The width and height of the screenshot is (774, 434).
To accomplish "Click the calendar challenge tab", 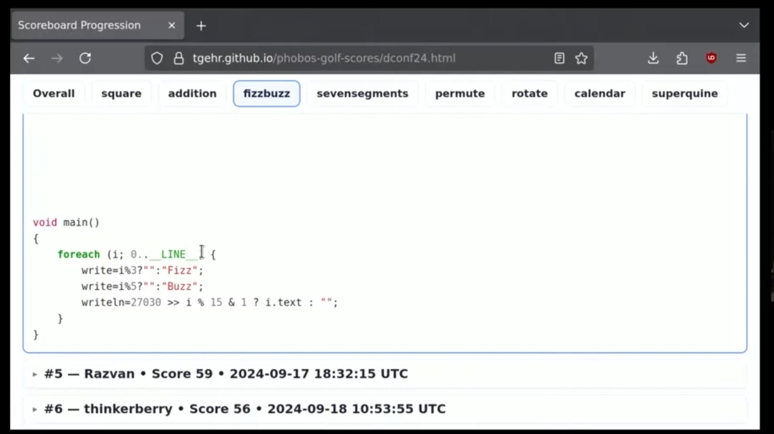I will [599, 93].
